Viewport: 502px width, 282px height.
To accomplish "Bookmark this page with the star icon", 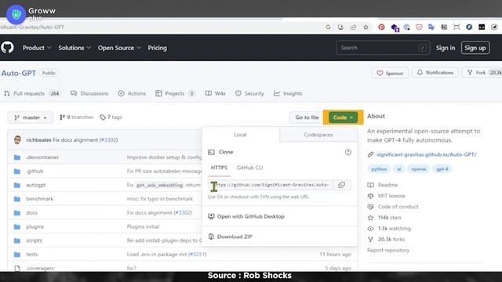I will point(366,27).
